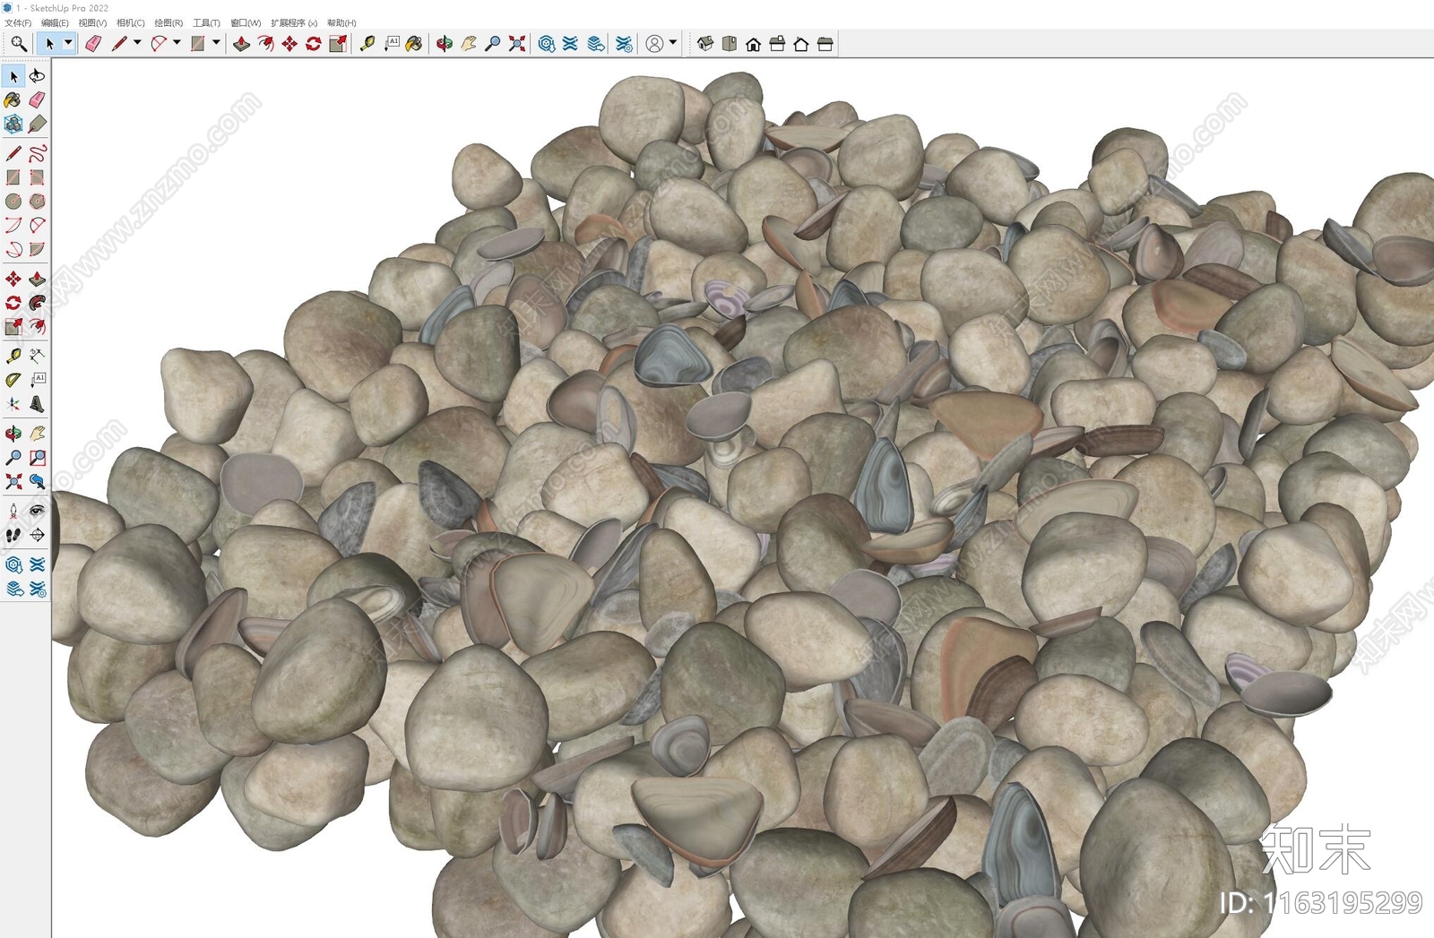Select the Rotated Rectangle tool

tap(37, 177)
